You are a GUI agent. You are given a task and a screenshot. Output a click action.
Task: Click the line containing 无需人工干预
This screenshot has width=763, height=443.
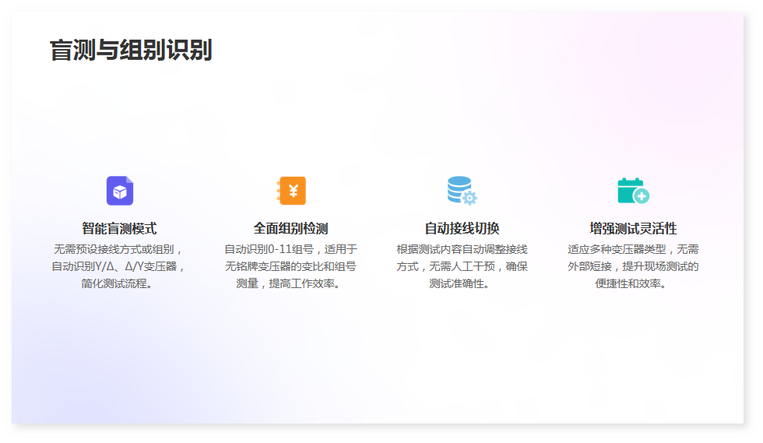point(462,266)
